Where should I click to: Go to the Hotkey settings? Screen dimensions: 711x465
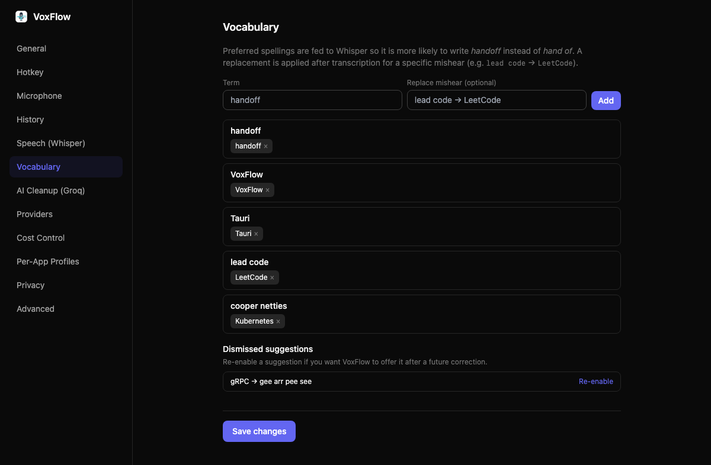point(66,72)
